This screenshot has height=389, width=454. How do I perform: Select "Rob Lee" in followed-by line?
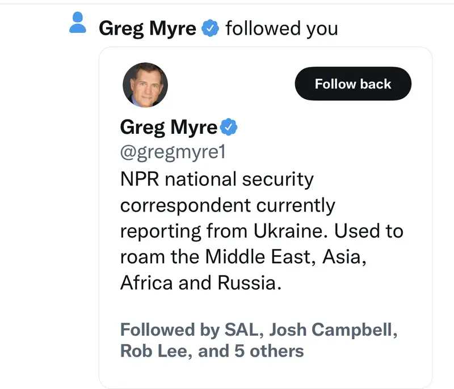(155, 351)
